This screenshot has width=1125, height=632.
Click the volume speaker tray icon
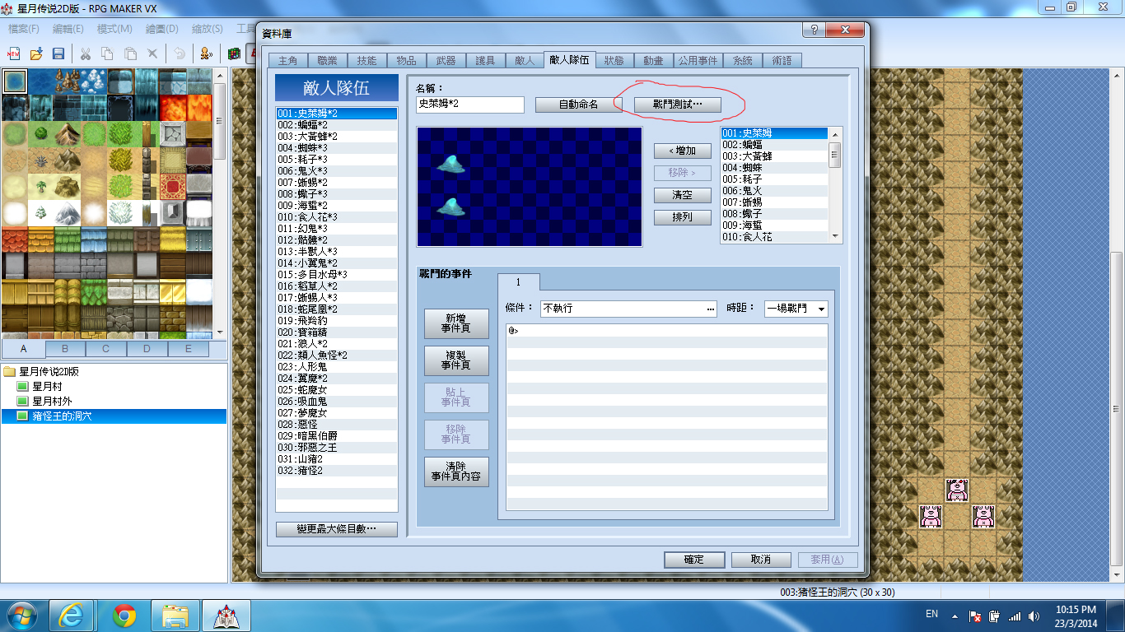click(1034, 616)
